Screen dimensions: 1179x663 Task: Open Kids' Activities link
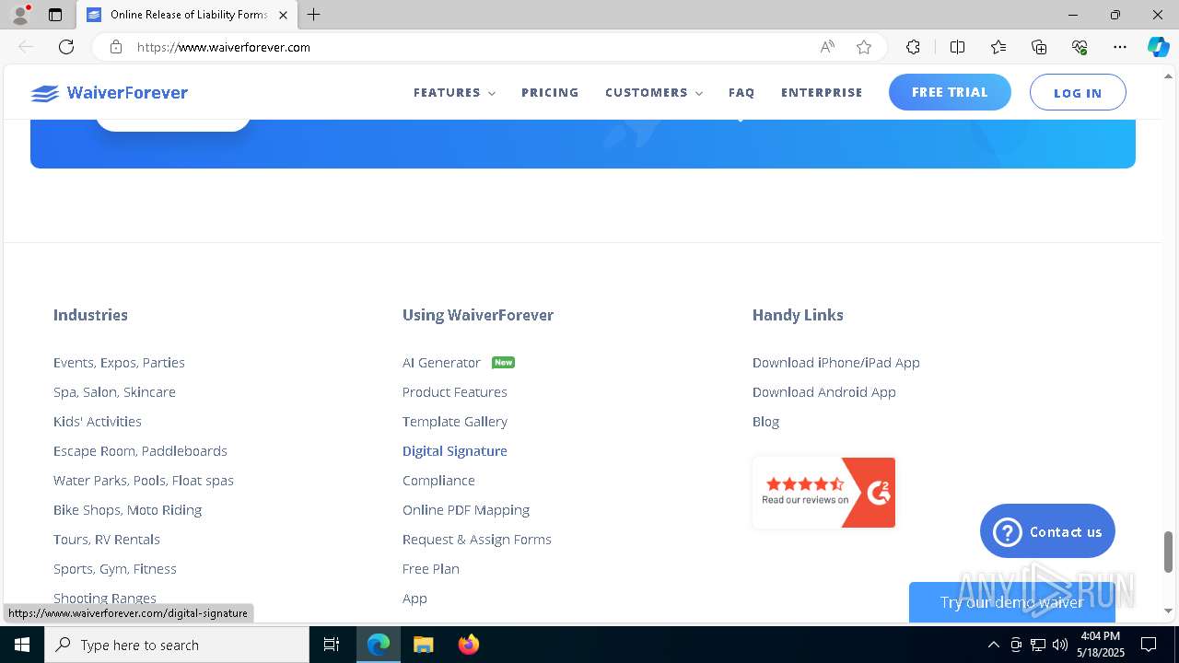point(98,422)
